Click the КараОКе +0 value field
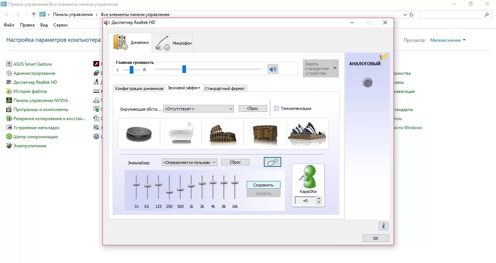Screen dimensions: 496x263 click(305, 201)
